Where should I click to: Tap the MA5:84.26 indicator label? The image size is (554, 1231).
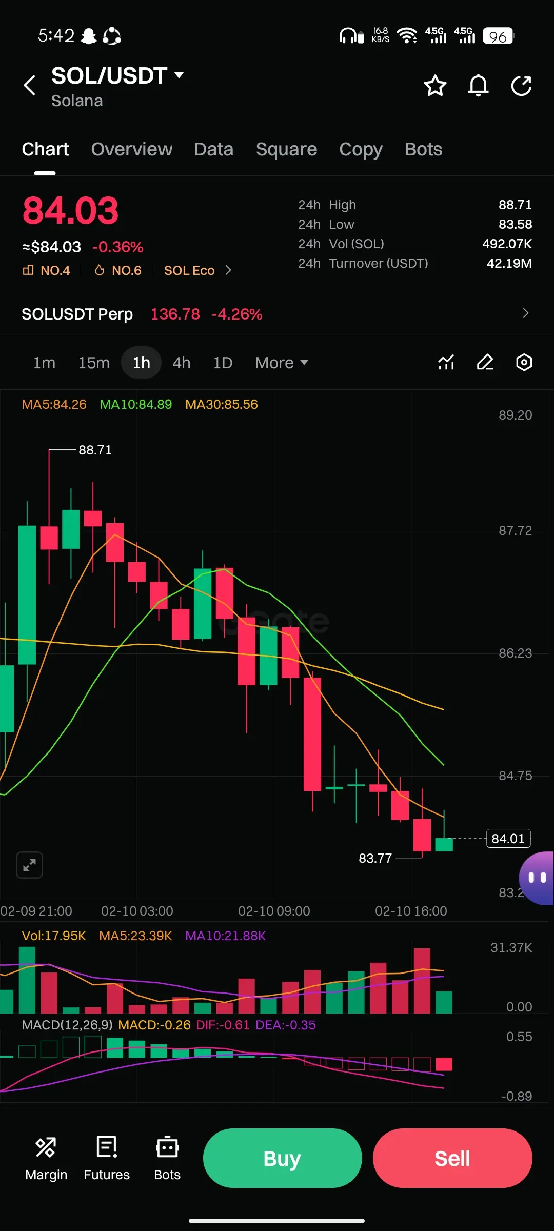pos(54,404)
